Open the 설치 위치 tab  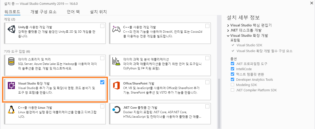pos(99,12)
